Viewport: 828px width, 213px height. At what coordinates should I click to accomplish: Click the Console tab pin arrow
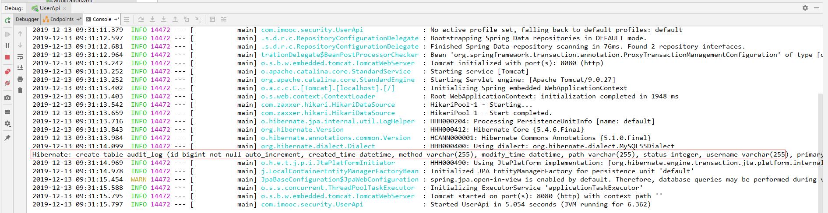[x=116, y=19]
